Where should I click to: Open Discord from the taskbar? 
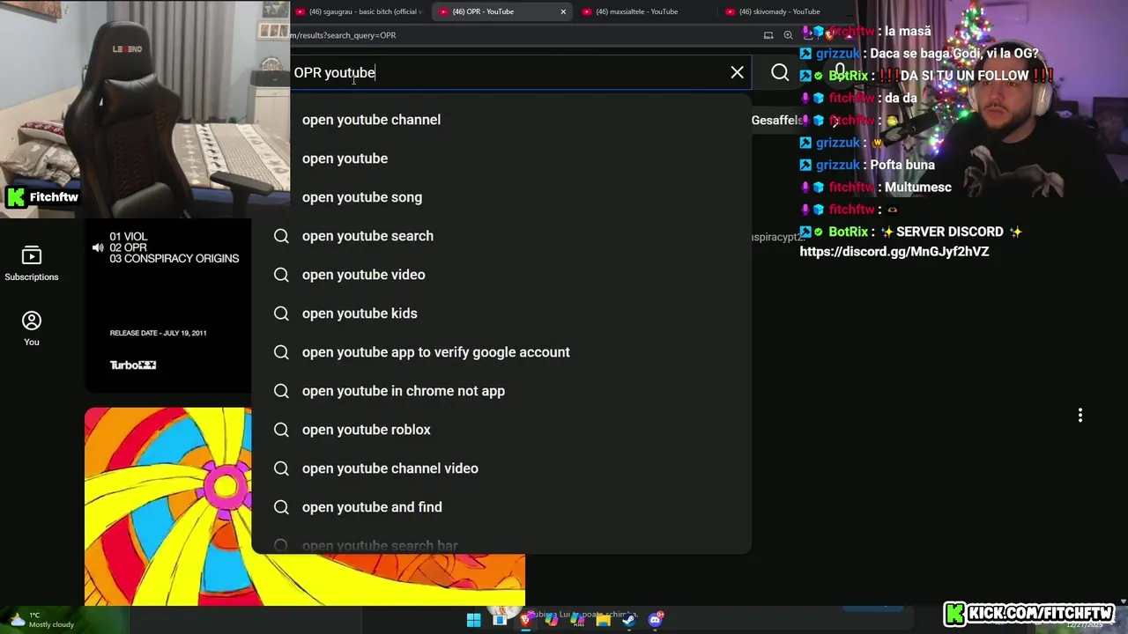coord(655,620)
